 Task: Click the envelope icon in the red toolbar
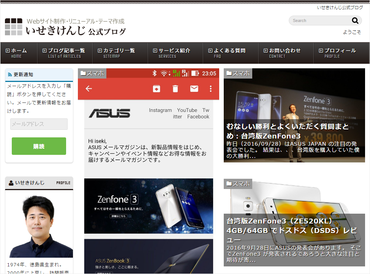194,89
